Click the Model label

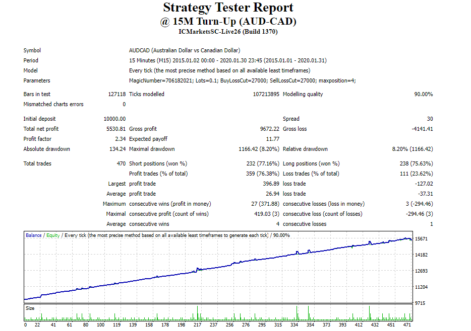click(x=31, y=70)
